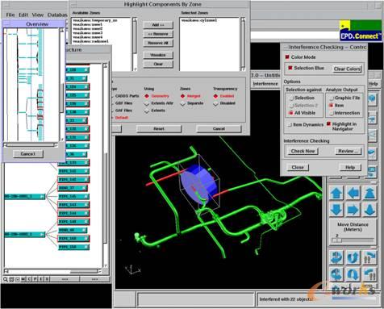The height and width of the screenshot is (309, 384).
Task: Click the Remove All zones button
Action: 158,43
